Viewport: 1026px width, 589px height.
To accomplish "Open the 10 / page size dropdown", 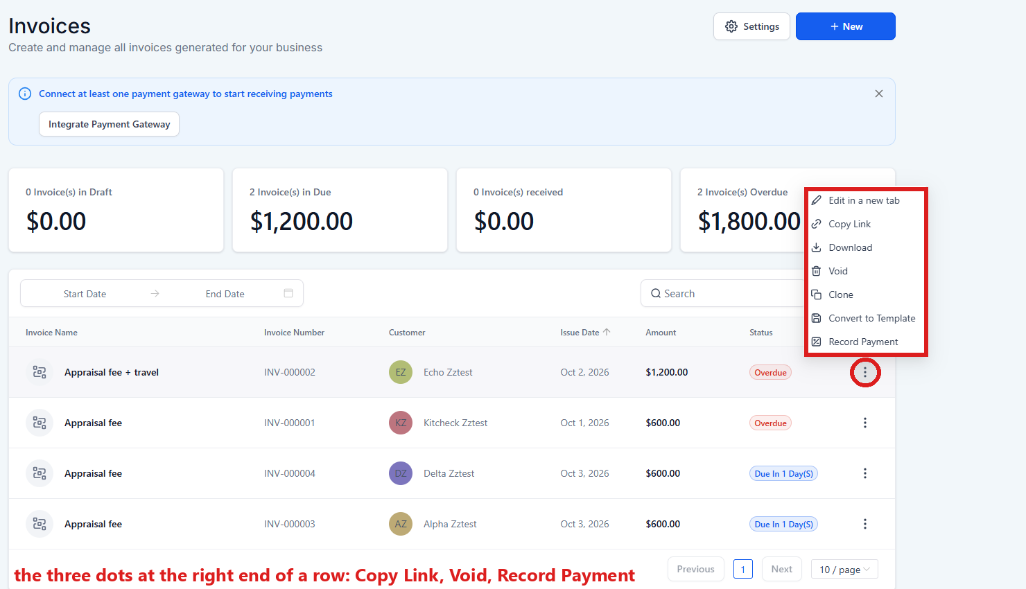I will click(x=844, y=570).
